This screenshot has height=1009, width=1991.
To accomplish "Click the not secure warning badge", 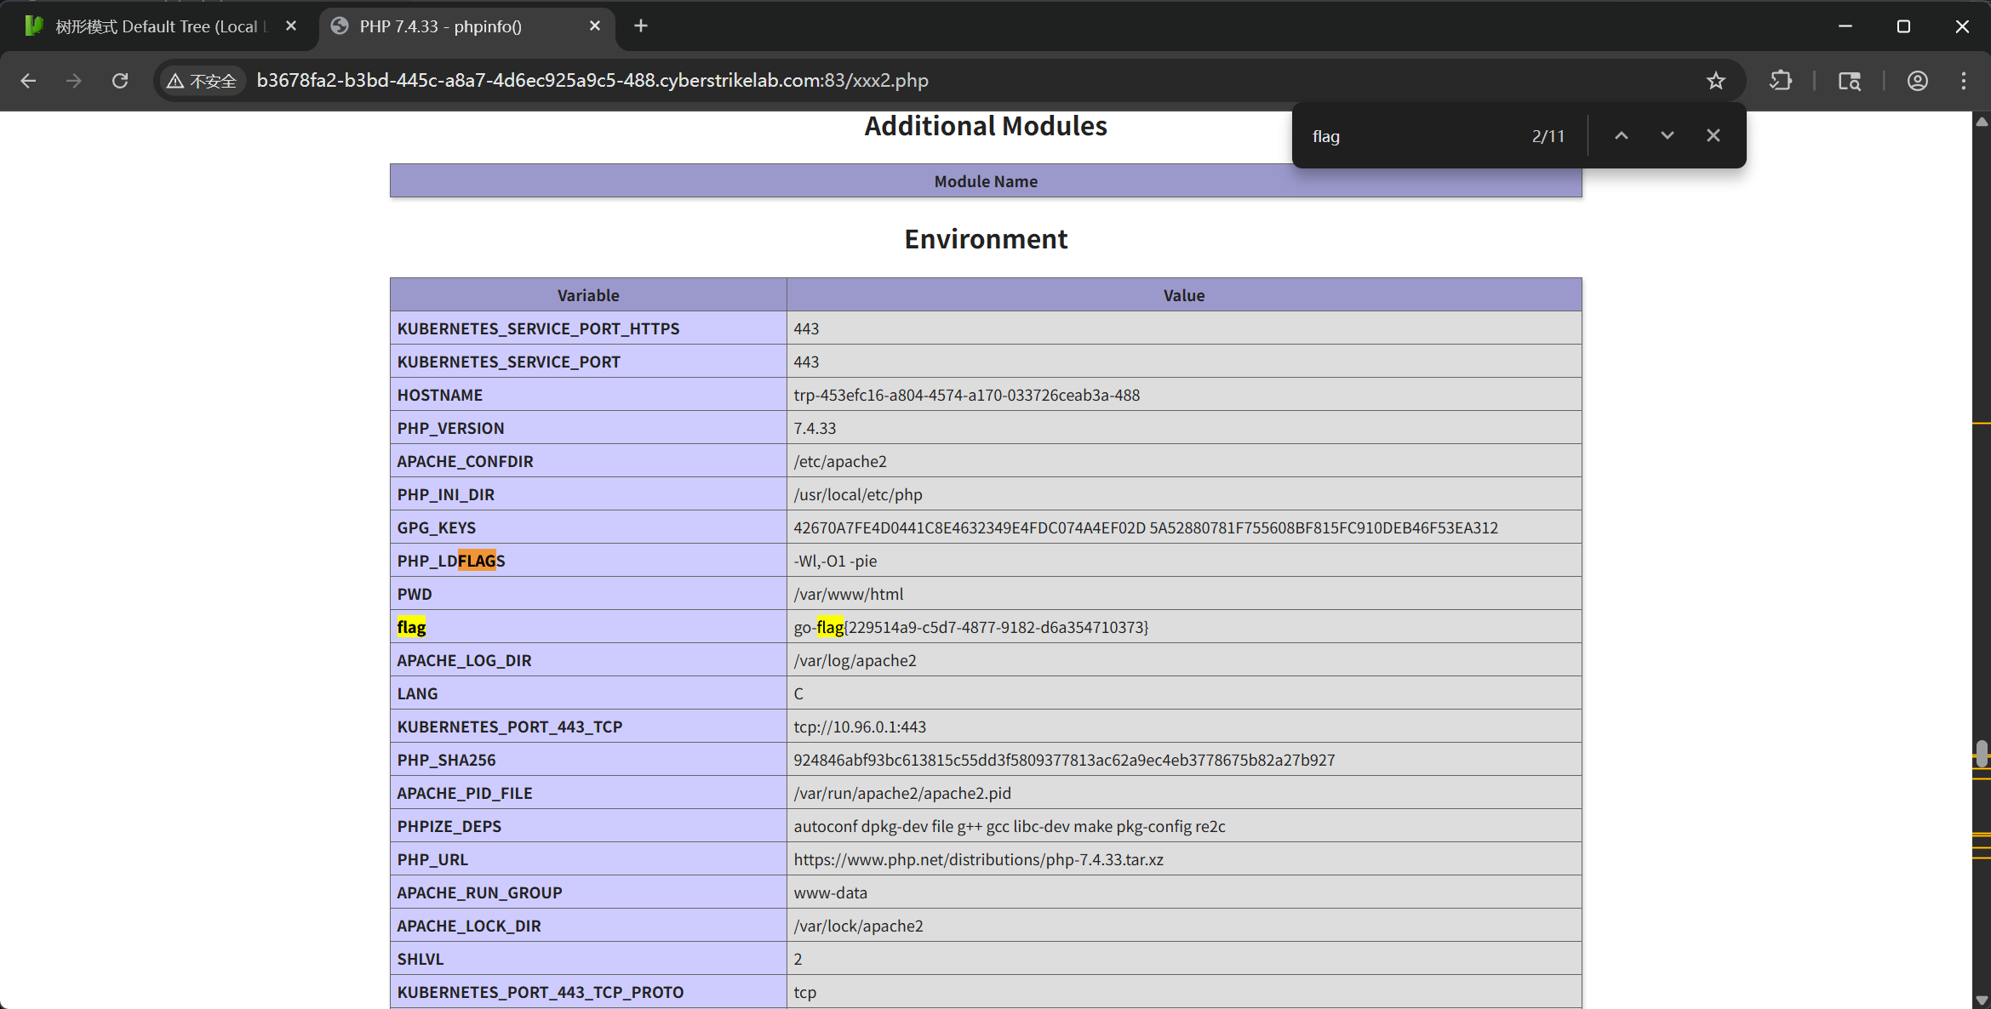I will (x=203, y=81).
